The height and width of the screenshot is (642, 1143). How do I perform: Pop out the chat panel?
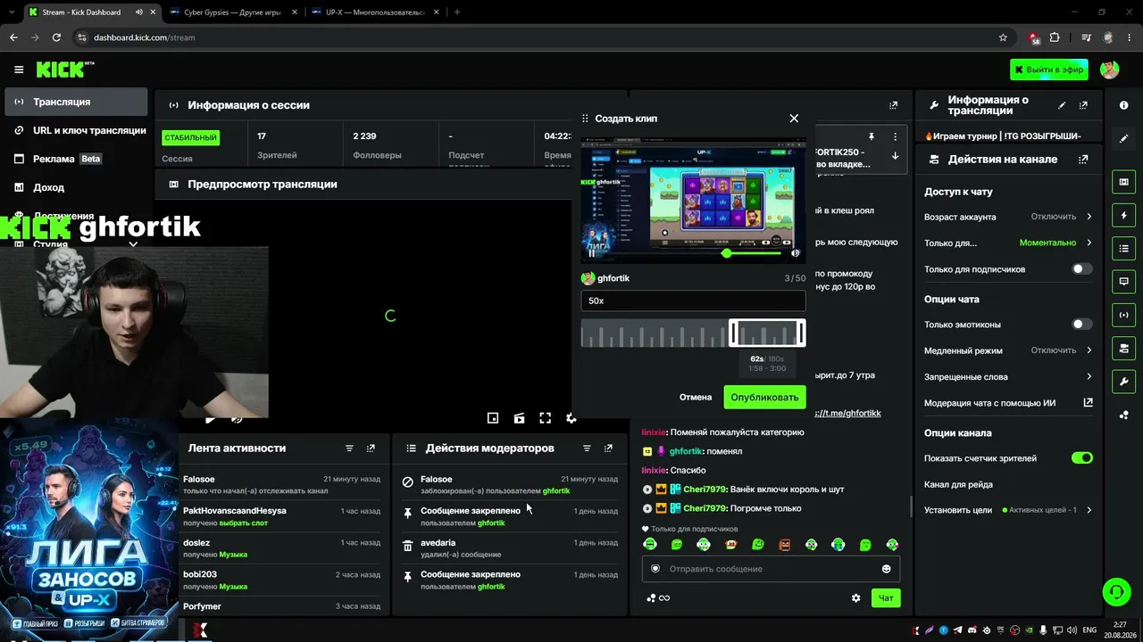893,105
